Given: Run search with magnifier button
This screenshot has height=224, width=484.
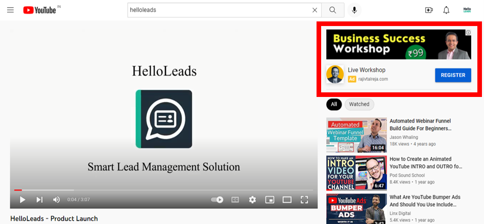Looking at the screenshot, I should [x=332, y=10].
